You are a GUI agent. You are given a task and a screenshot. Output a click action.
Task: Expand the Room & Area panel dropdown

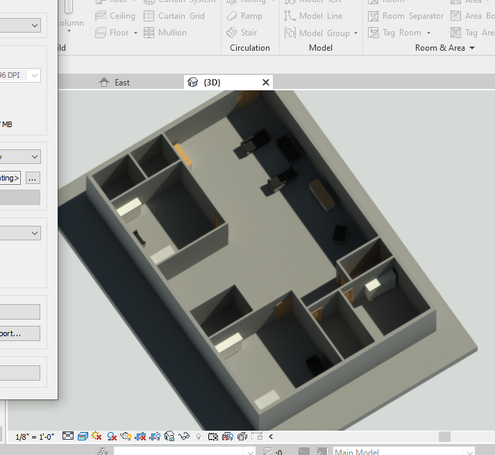click(472, 48)
